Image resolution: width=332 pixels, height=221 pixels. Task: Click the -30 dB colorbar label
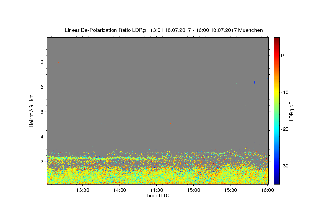(x=285, y=166)
